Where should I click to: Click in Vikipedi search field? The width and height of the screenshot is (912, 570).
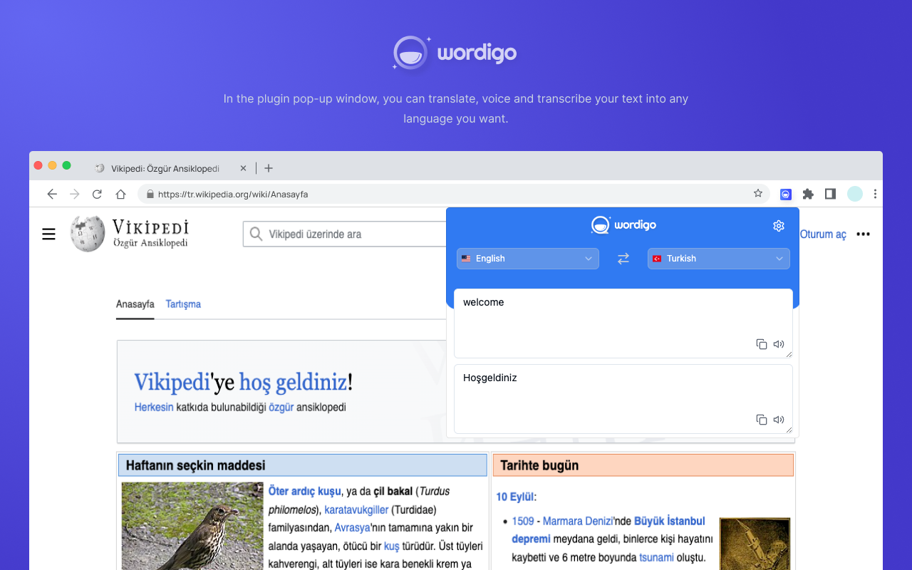[x=344, y=234]
